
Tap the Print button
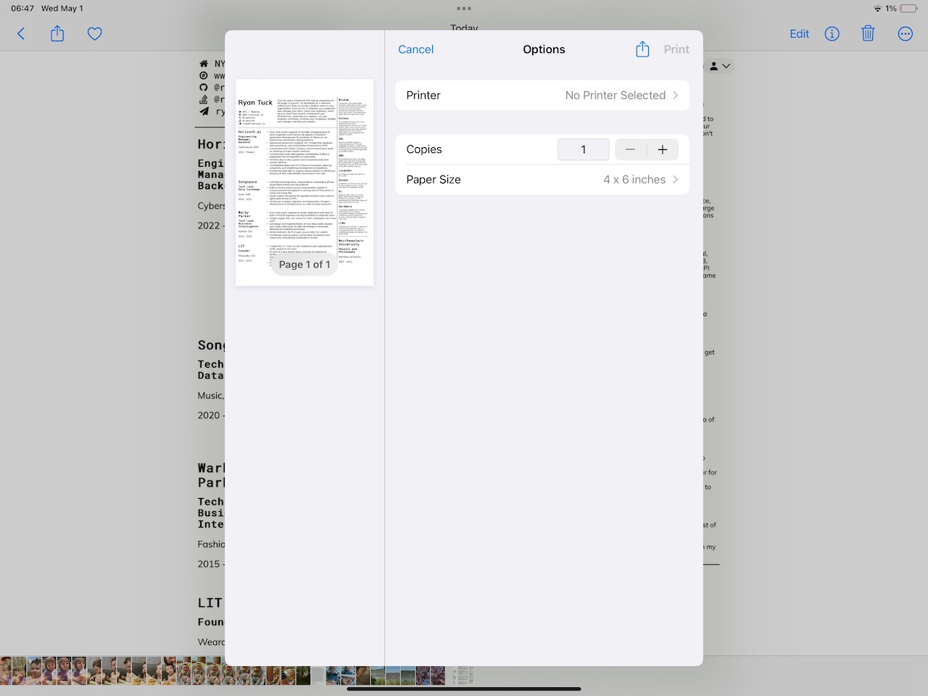click(x=676, y=49)
